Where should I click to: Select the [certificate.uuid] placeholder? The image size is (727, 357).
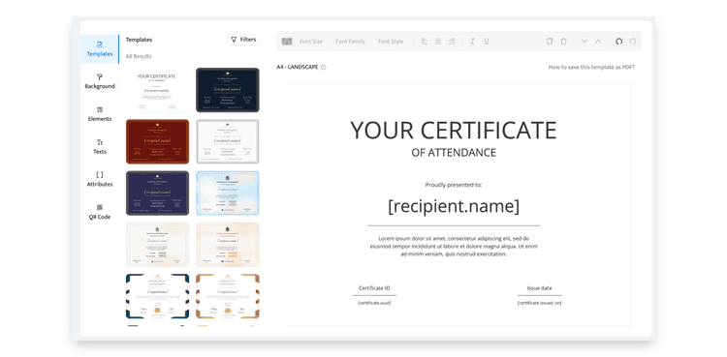click(374, 303)
